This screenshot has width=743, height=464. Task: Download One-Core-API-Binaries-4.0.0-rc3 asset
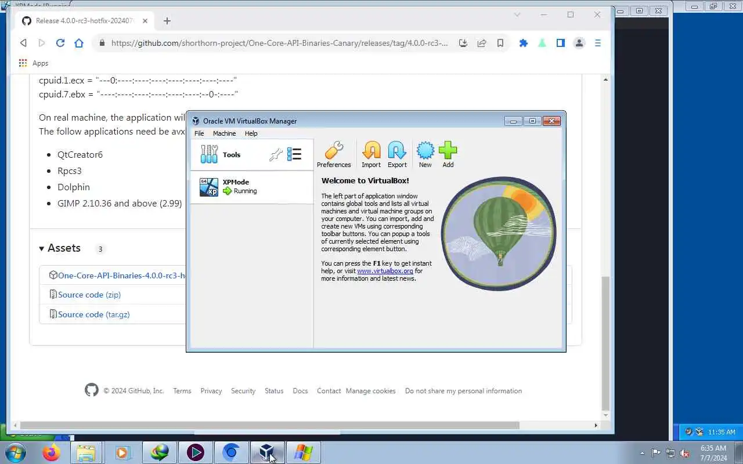121,275
